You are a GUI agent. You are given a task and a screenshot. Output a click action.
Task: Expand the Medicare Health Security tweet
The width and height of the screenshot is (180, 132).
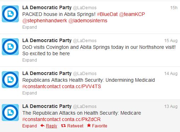30,126
